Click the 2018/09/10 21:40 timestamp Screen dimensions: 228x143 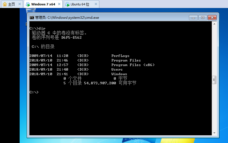(49, 70)
